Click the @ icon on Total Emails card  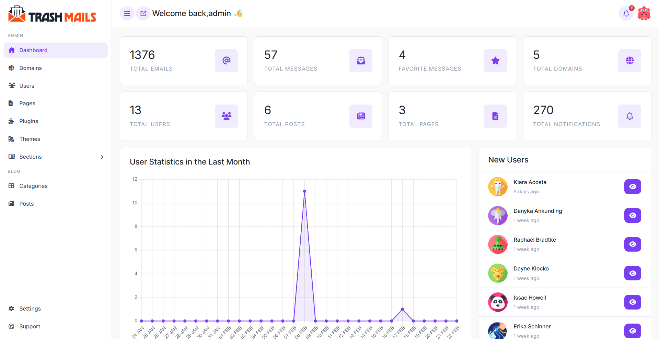coord(226,61)
